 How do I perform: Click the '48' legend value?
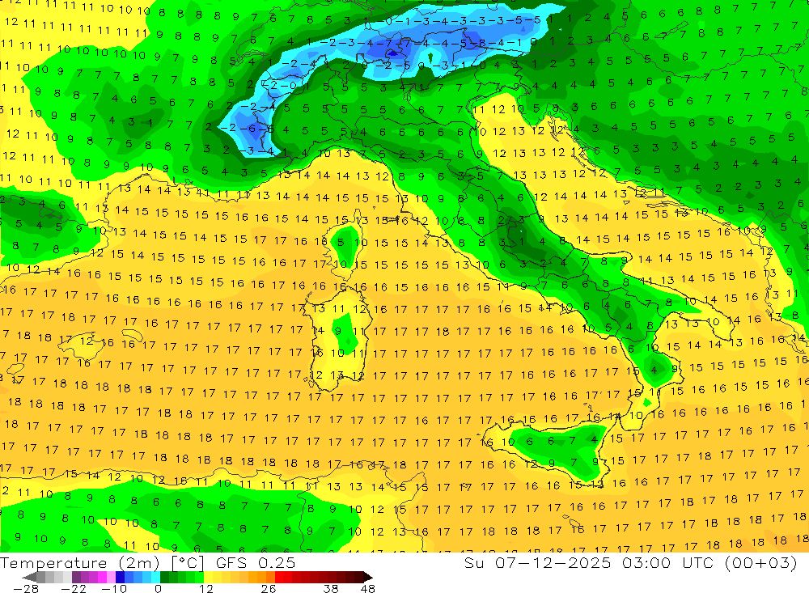(x=368, y=589)
